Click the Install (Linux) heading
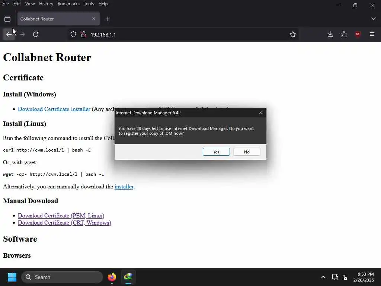 click(25, 124)
